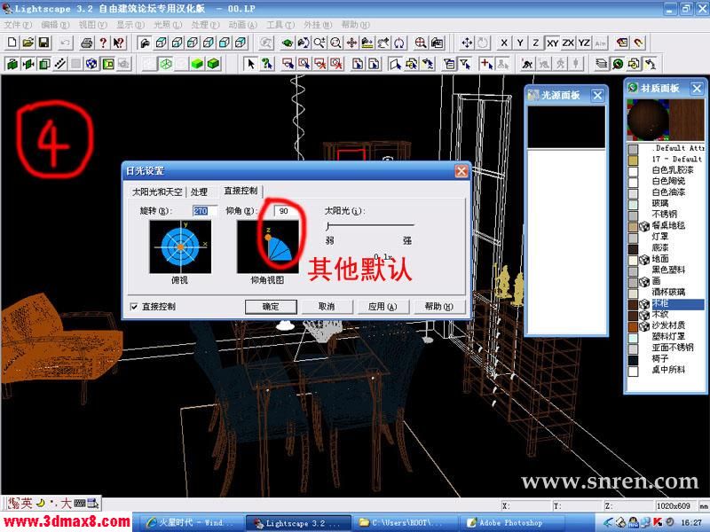Click the red magnet snap icon
The image size is (710, 532).
(638, 43)
